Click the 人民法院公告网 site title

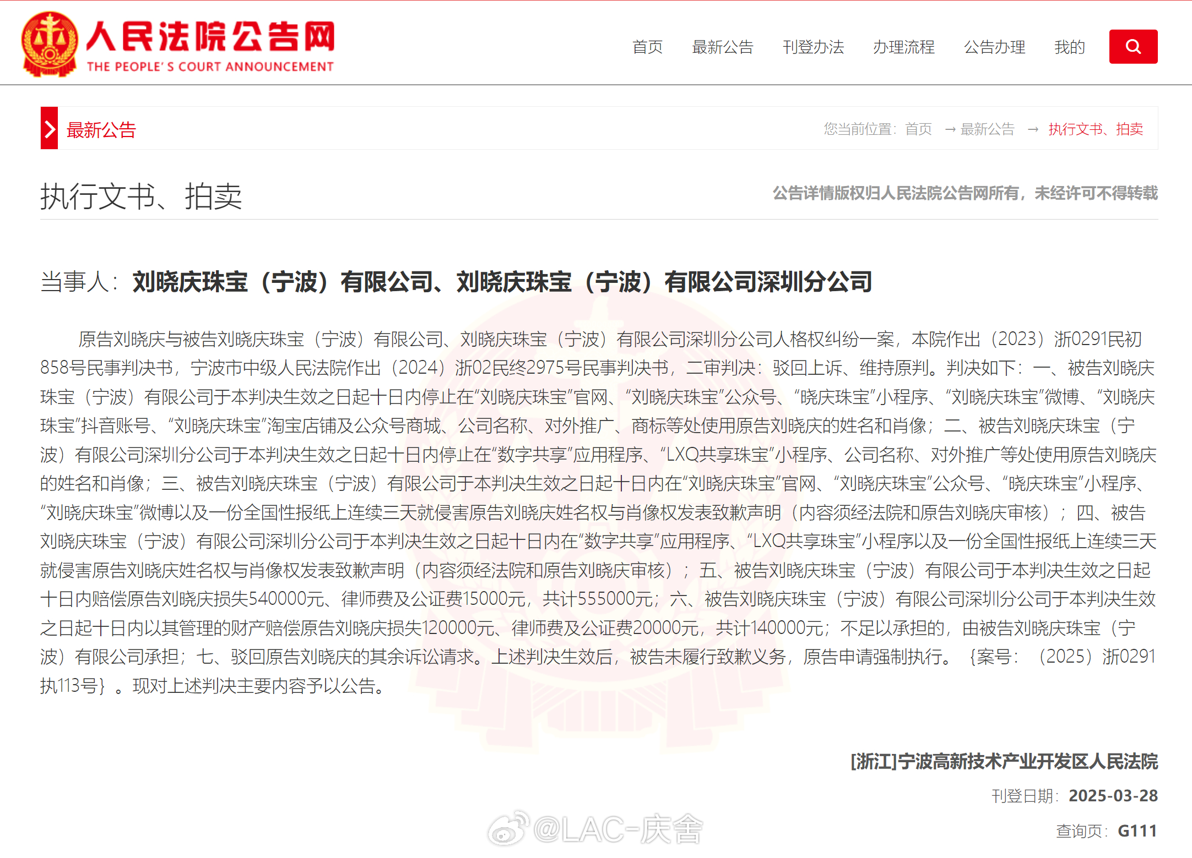[210, 36]
